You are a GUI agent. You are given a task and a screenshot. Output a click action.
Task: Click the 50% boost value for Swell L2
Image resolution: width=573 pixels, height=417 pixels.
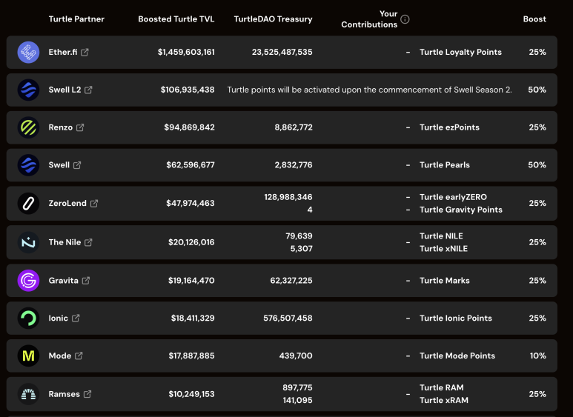(x=537, y=90)
